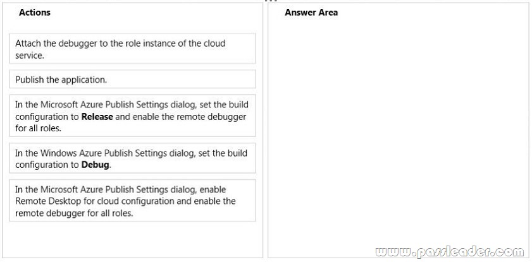Choose the action setting build configuration to Release
Viewport: 532px width, 262px height.
[x=132, y=116]
